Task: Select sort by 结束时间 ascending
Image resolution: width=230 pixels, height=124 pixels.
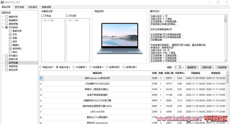Action: 107,67
